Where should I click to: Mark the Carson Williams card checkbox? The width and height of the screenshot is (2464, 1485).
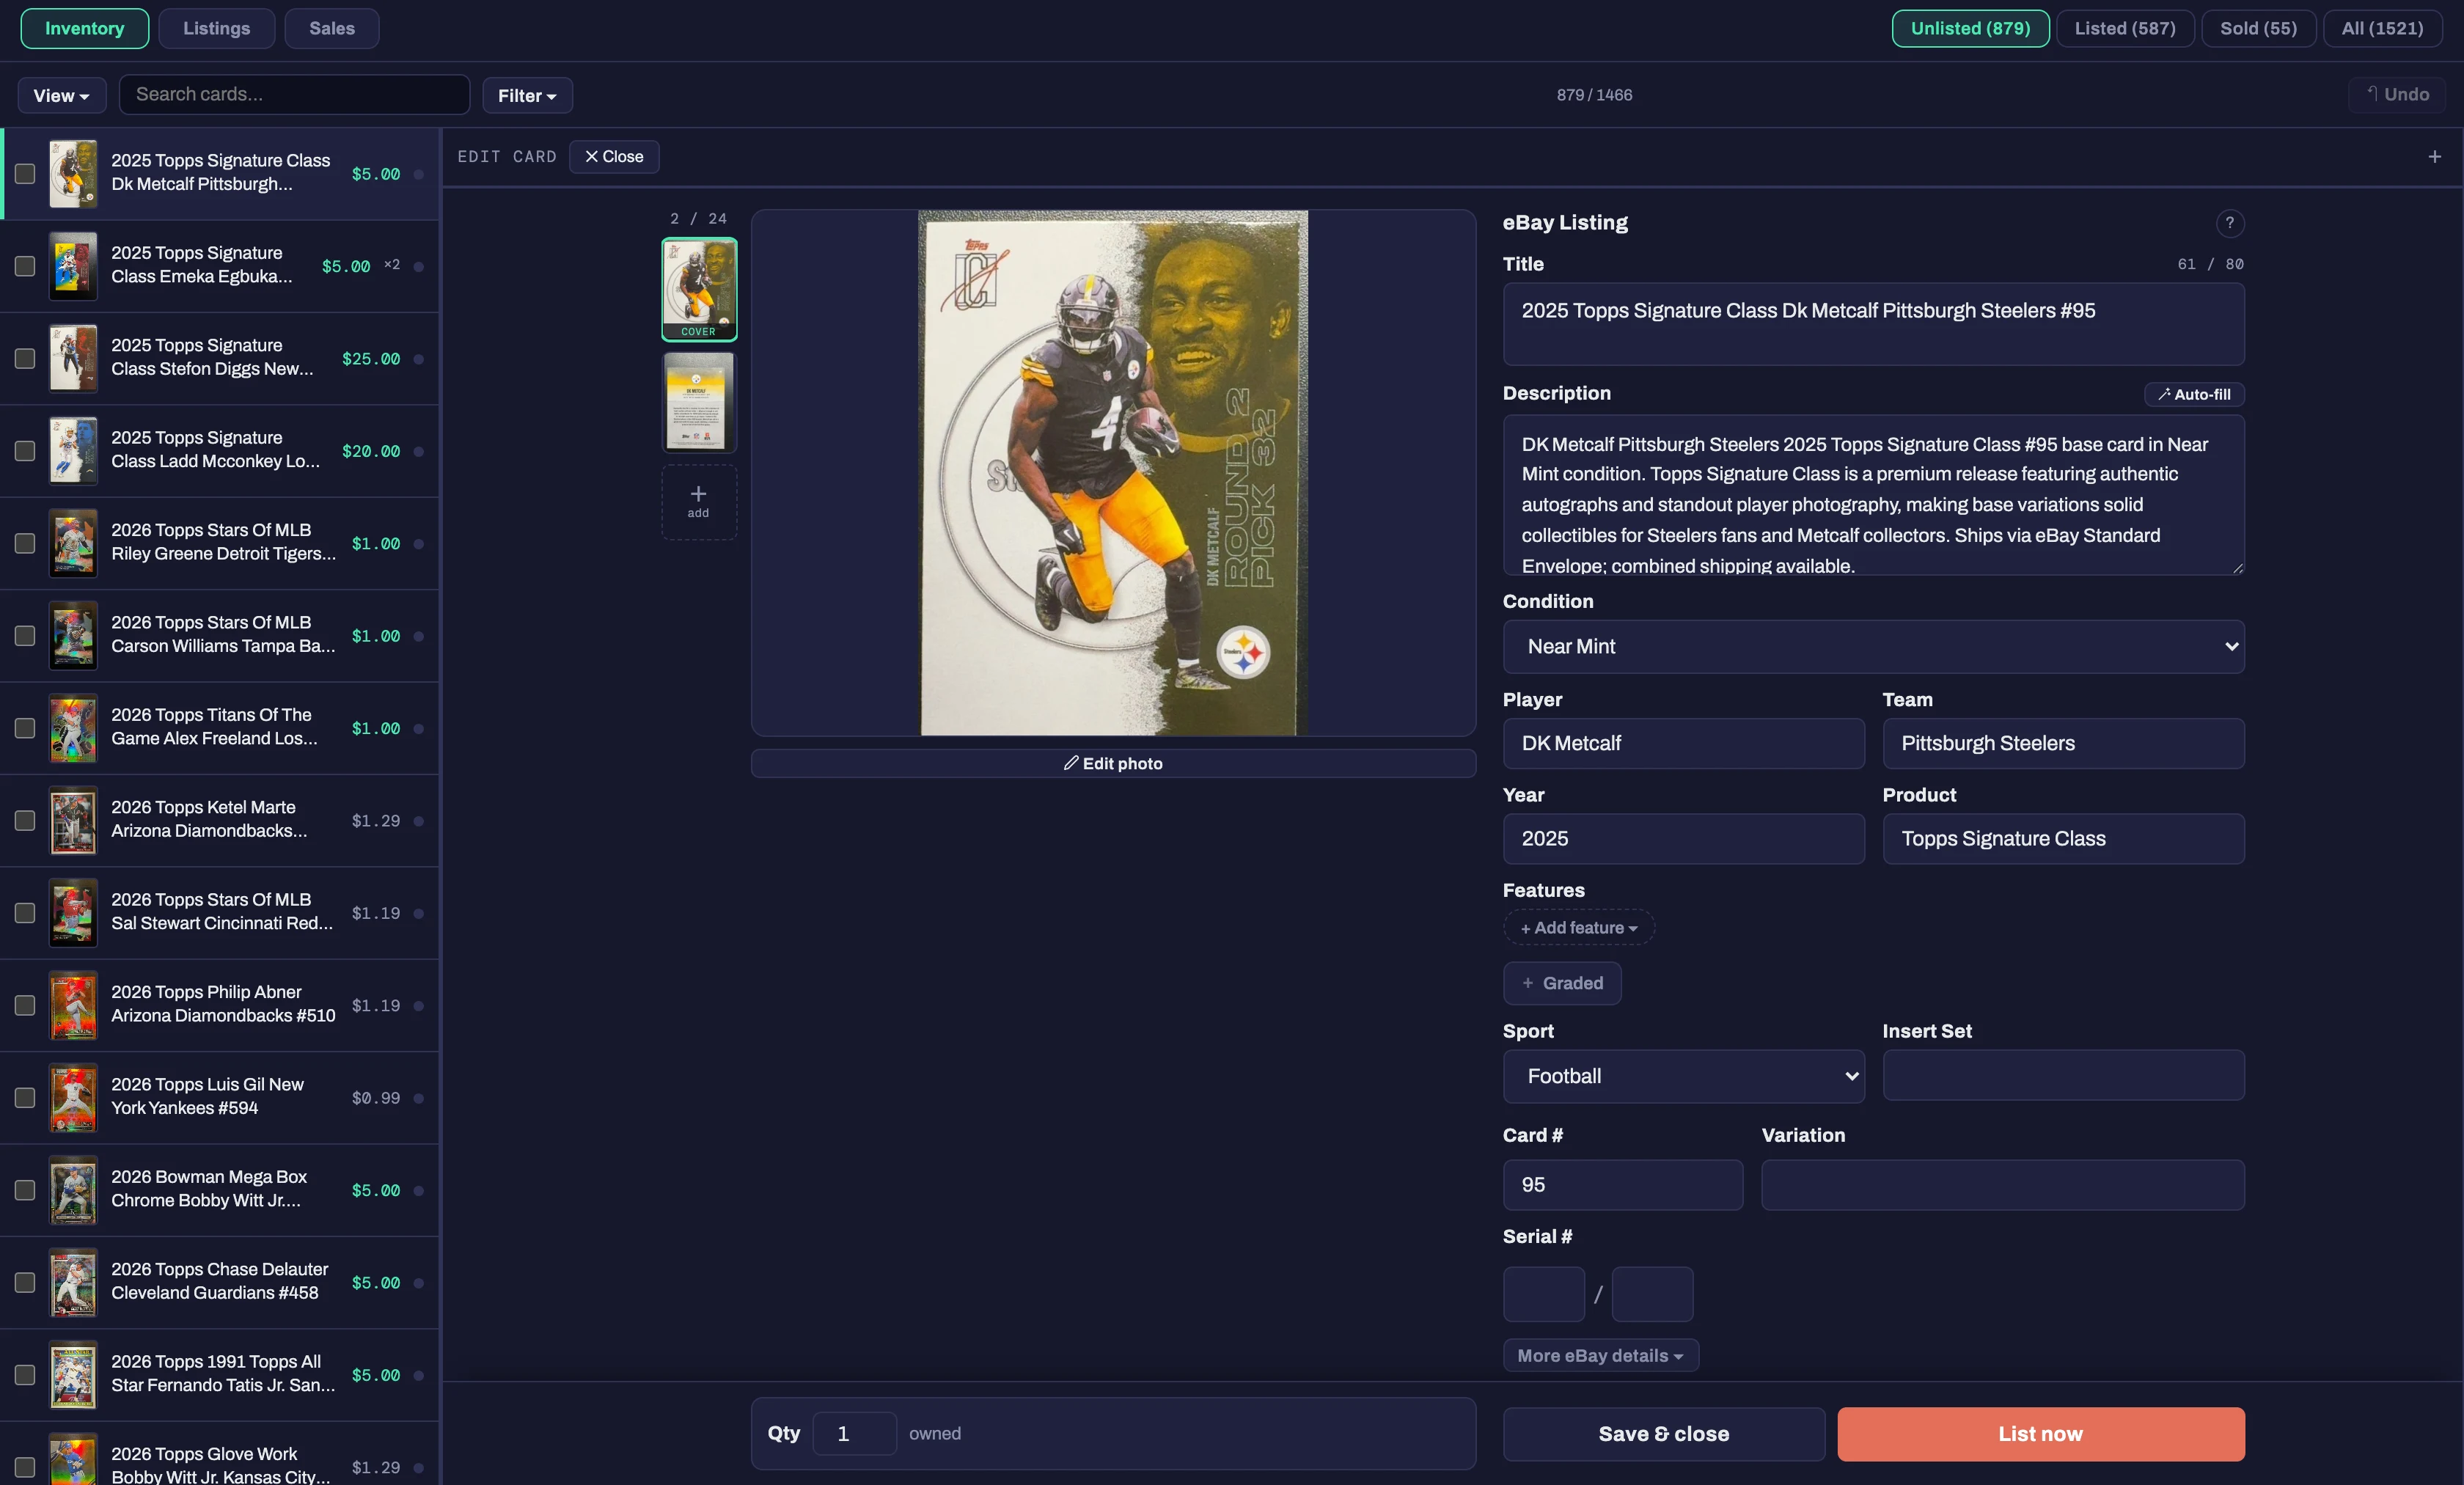click(25, 636)
